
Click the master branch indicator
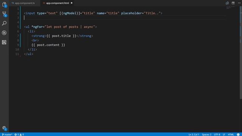tap(7, 134)
